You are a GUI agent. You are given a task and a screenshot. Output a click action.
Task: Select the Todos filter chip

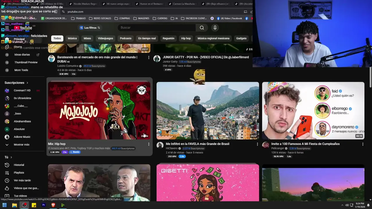[57, 38]
